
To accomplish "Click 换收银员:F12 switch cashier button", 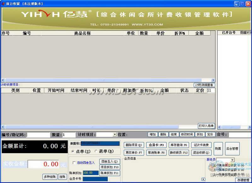I will click(179, 153).
